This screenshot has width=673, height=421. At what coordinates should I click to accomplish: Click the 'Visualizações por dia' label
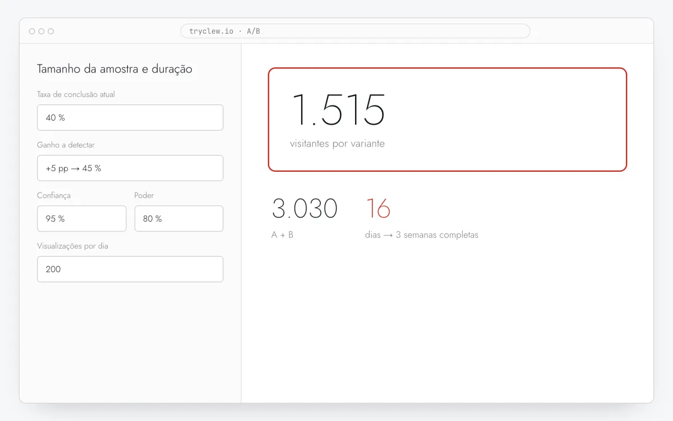(x=72, y=246)
